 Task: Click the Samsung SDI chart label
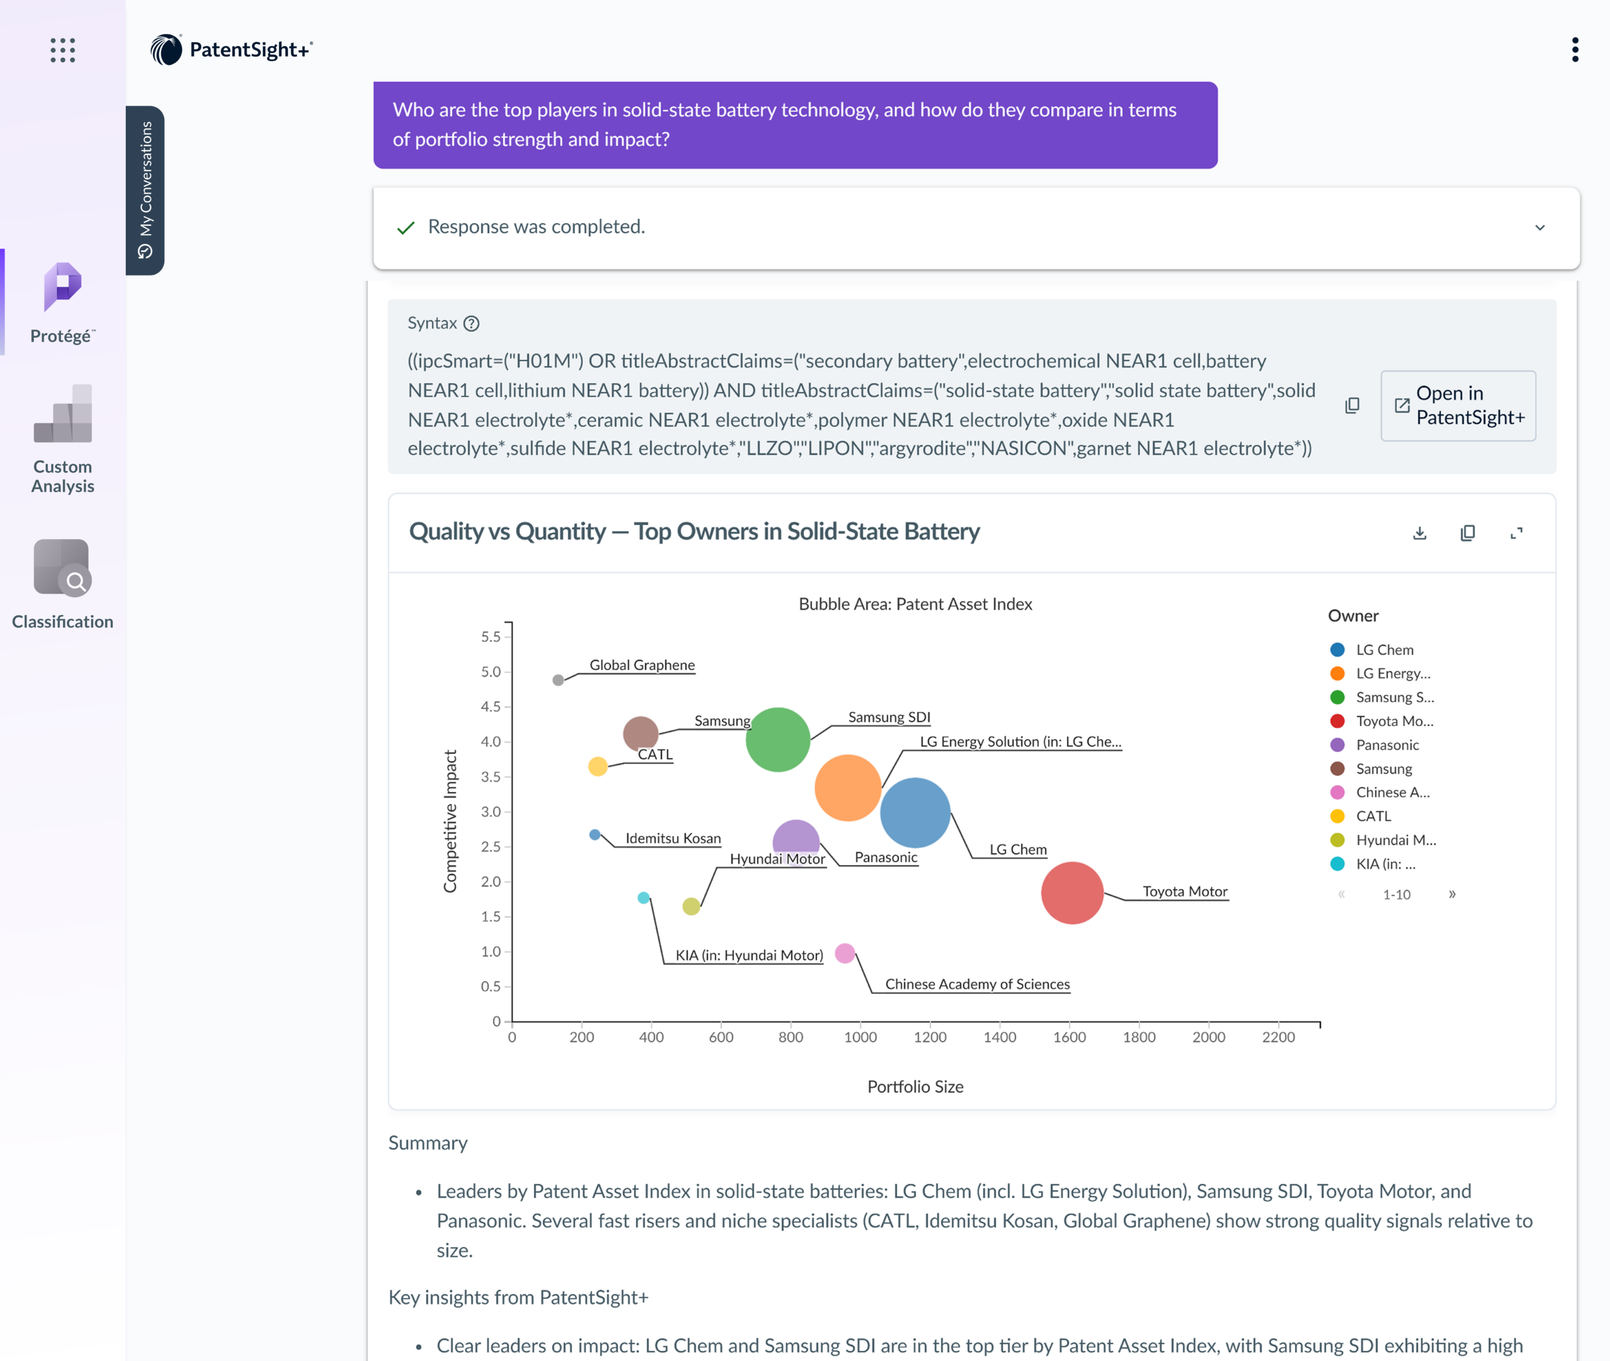click(889, 717)
